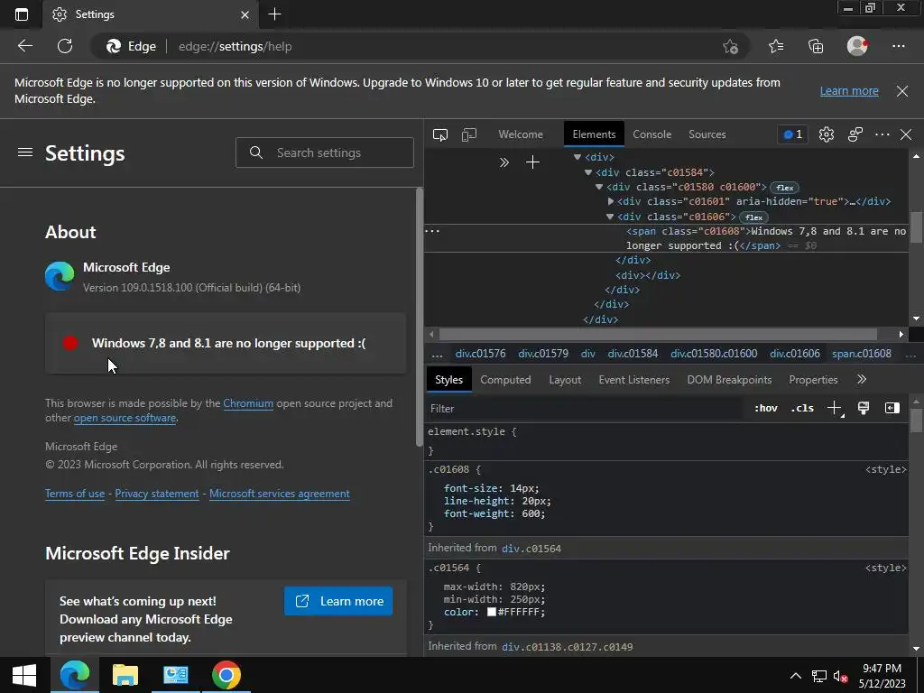Select div.c01584 in the breadcrumb

click(x=633, y=354)
